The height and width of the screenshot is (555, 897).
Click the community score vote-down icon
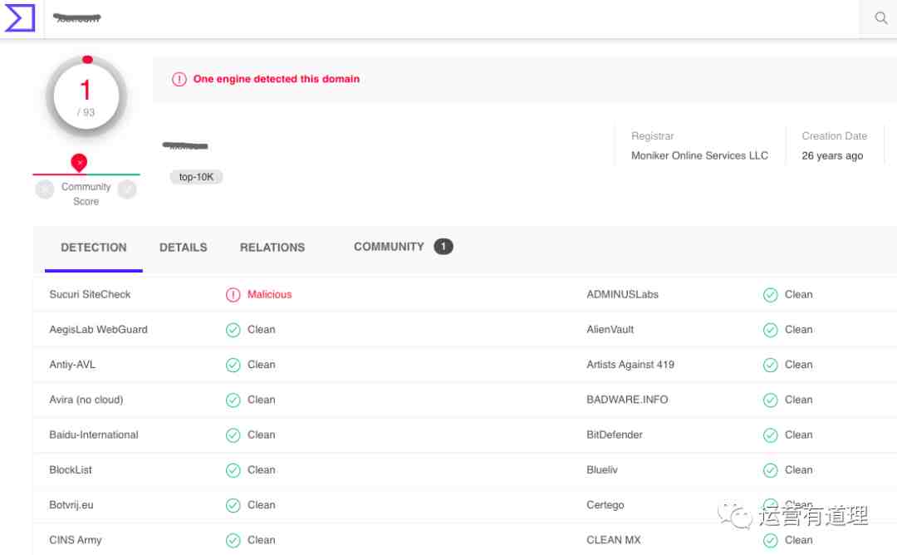point(45,189)
